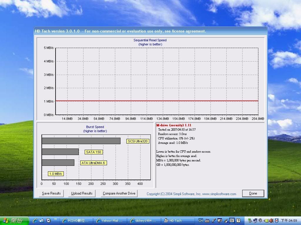Open the language bar help icon

pos(238,221)
